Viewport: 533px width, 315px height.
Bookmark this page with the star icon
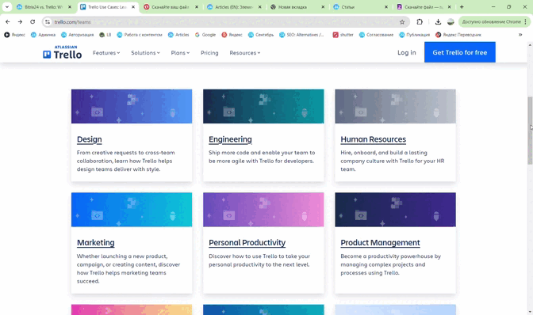coord(402,22)
